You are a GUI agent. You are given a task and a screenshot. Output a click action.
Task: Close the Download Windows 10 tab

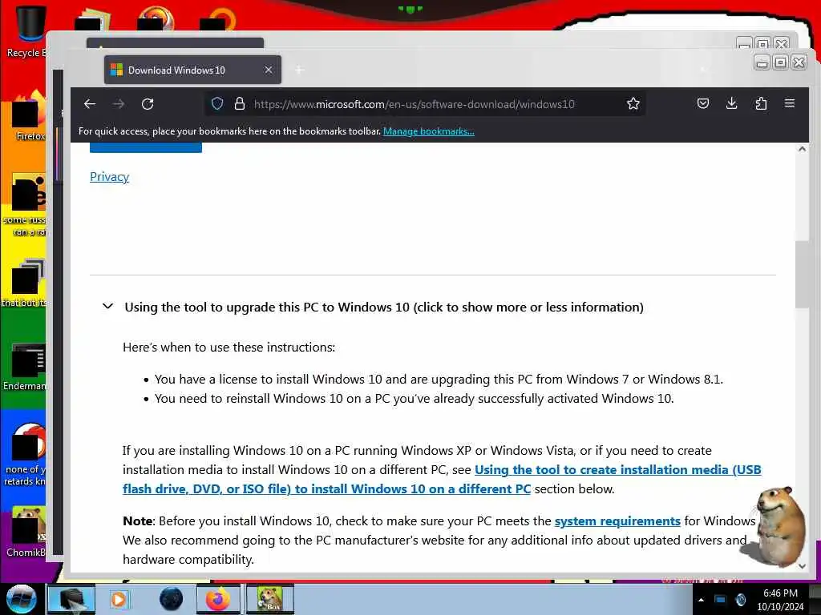click(x=268, y=70)
